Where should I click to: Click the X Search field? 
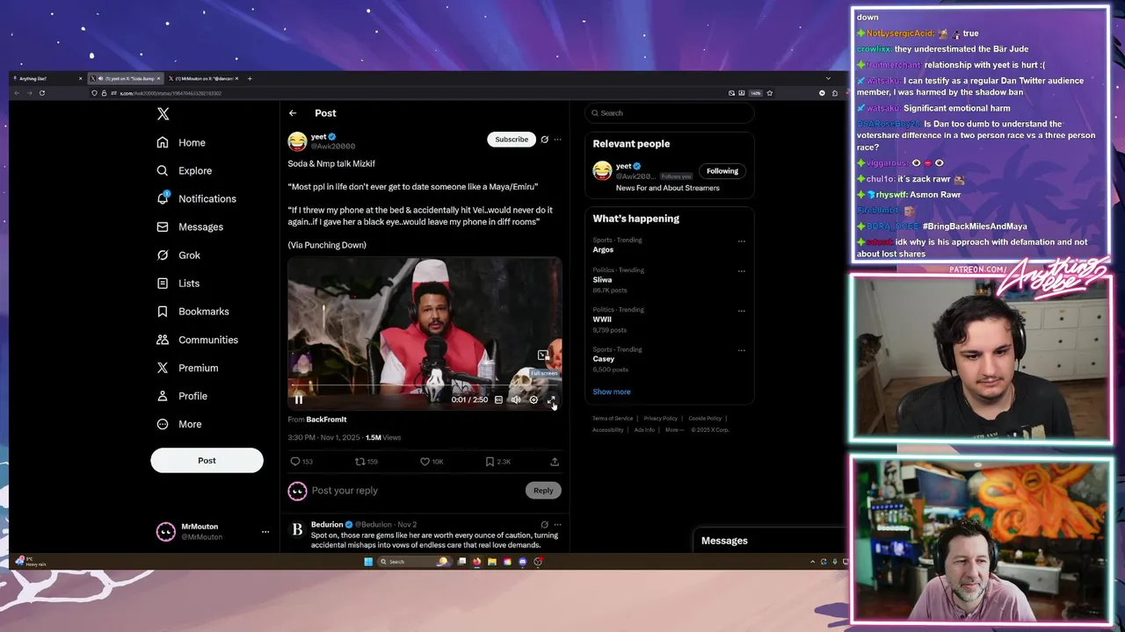pos(670,113)
